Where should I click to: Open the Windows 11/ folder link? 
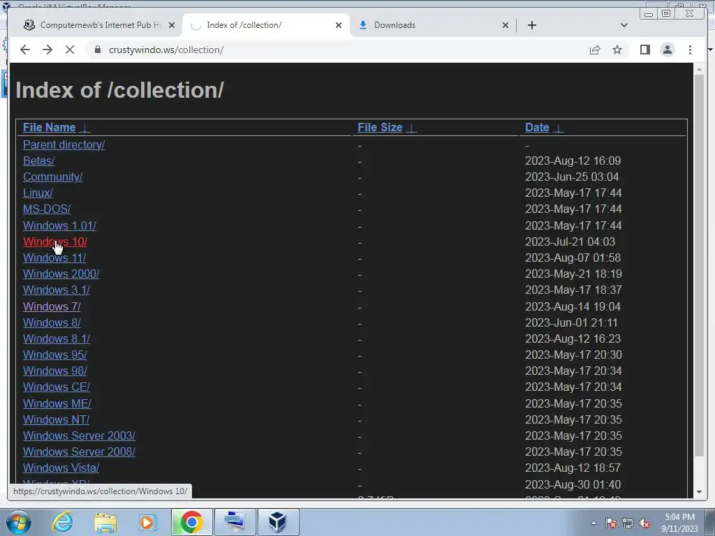[54, 258]
